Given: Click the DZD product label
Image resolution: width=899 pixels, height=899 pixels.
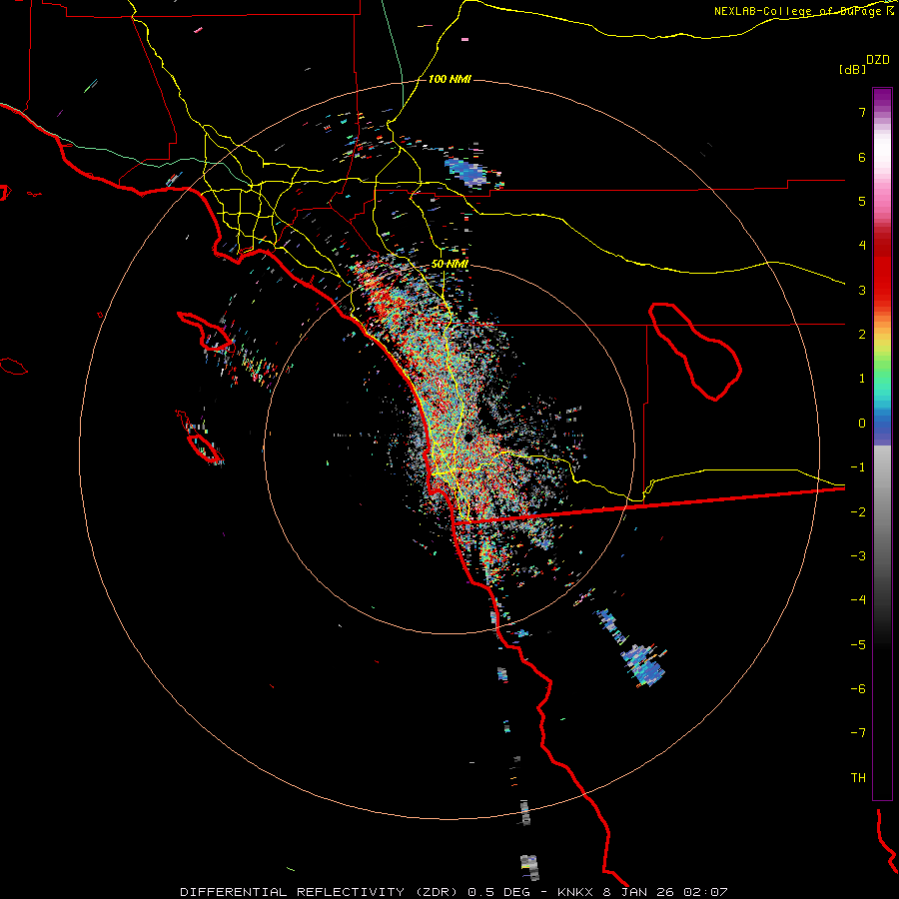Looking at the screenshot, I should [877, 60].
